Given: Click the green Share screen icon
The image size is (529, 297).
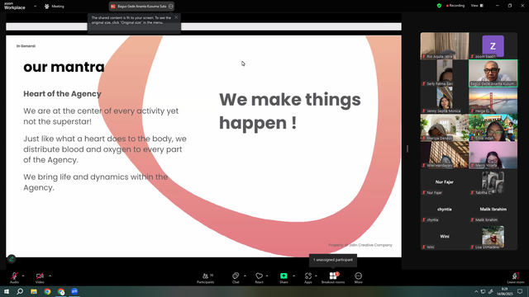Looking at the screenshot, I should [x=284, y=276].
